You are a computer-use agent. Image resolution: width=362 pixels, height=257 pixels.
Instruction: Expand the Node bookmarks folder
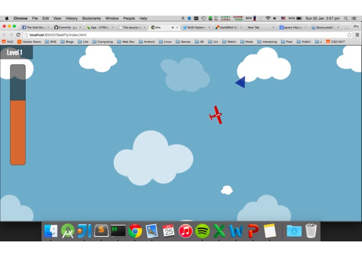[x=246, y=42]
